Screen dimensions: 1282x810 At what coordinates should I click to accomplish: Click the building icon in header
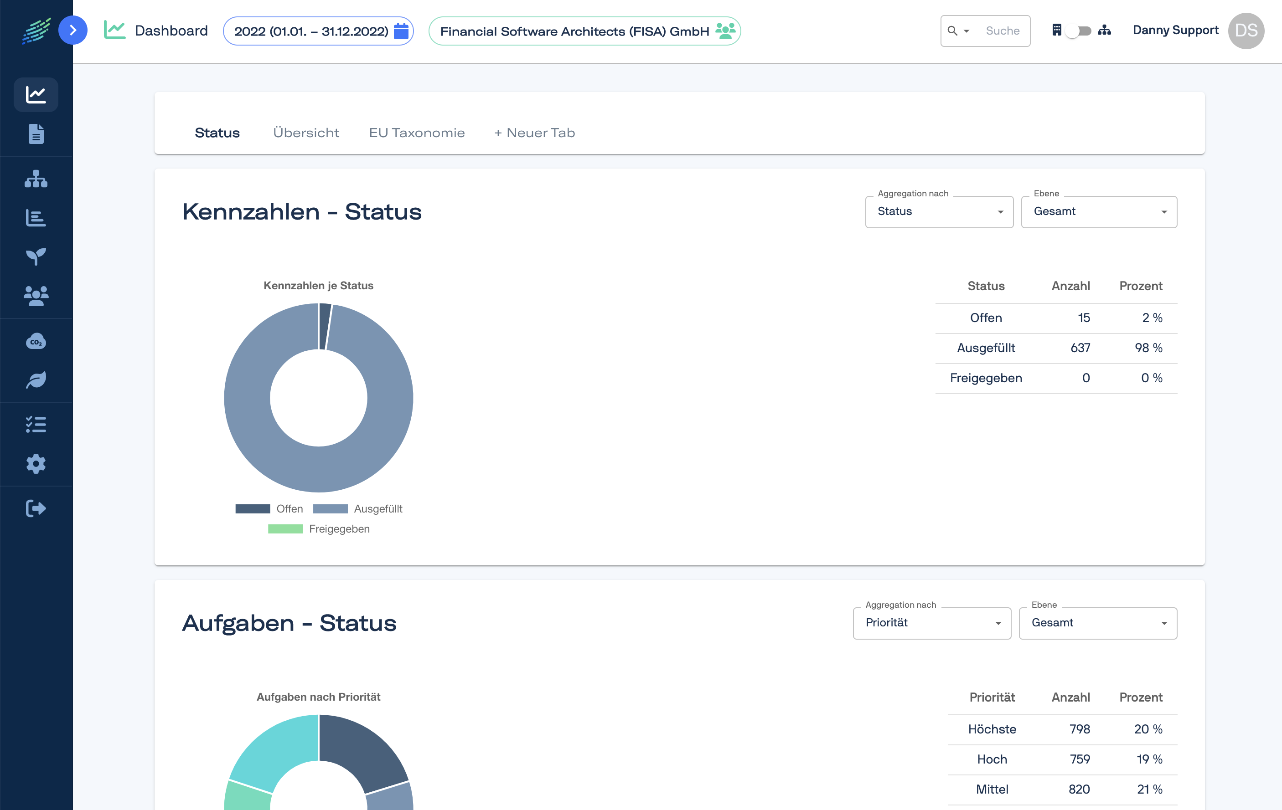(1057, 30)
